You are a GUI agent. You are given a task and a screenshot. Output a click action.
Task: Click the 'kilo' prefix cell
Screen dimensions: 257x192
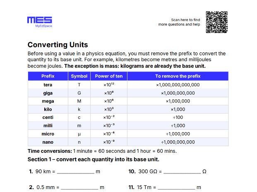48,109
